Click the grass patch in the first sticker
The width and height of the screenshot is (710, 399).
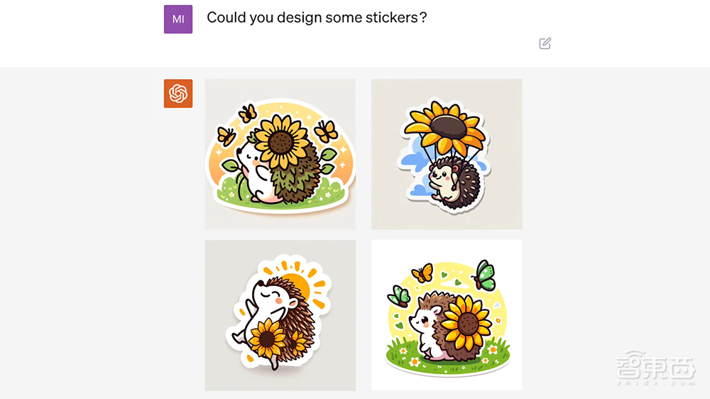click(280, 195)
